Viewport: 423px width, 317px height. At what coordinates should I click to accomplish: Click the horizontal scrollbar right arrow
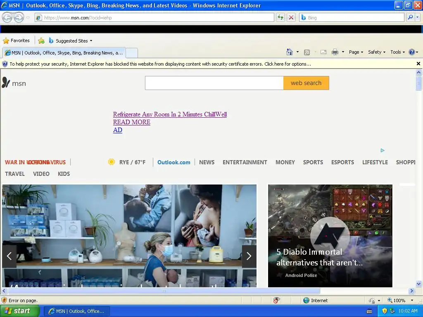(412, 291)
